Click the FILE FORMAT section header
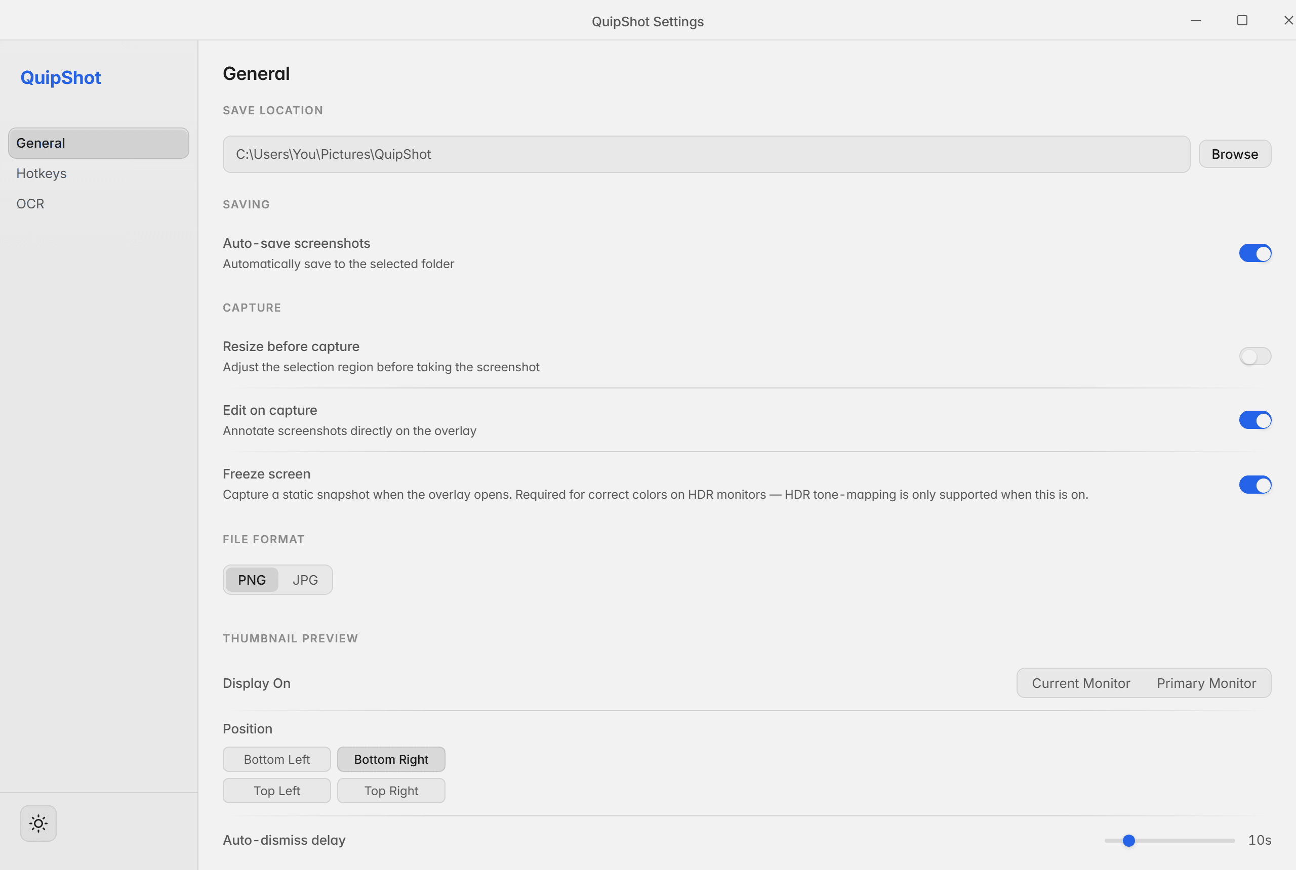 (263, 540)
